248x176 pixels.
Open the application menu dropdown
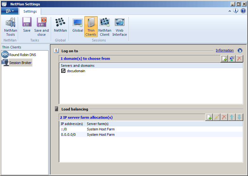[10, 11]
